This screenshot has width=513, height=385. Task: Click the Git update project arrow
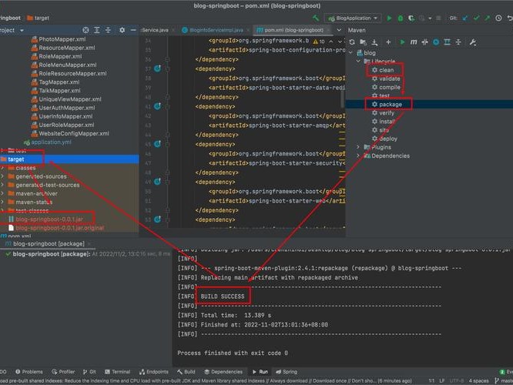tap(465, 18)
